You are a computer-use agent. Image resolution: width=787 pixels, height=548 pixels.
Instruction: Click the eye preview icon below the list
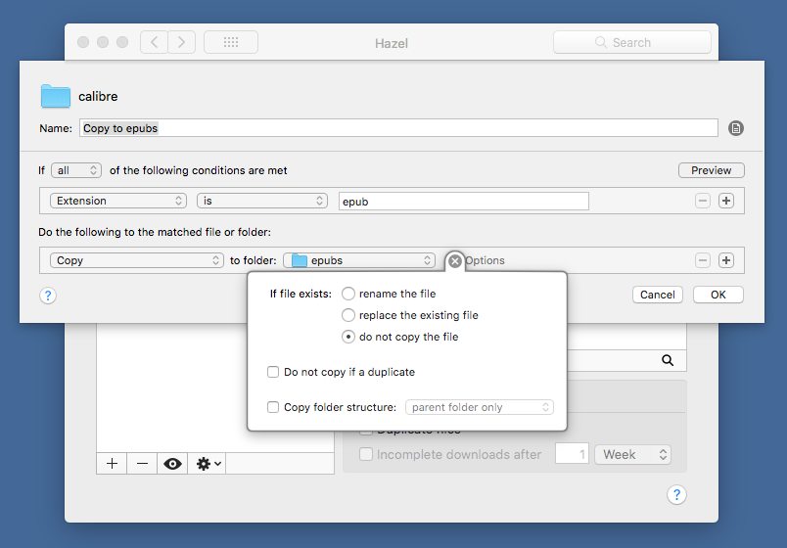(173, 464)
